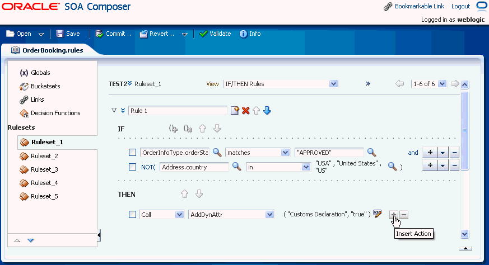Move the IF test up arrow
489x265 pixels.
(x=202, y=128)
